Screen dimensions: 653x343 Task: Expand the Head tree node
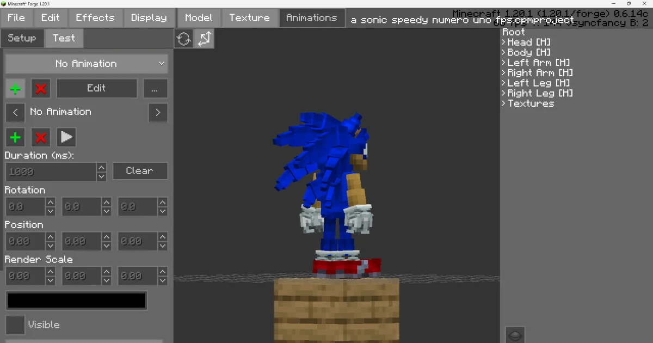pyautogui.click(x=504, y=42)
